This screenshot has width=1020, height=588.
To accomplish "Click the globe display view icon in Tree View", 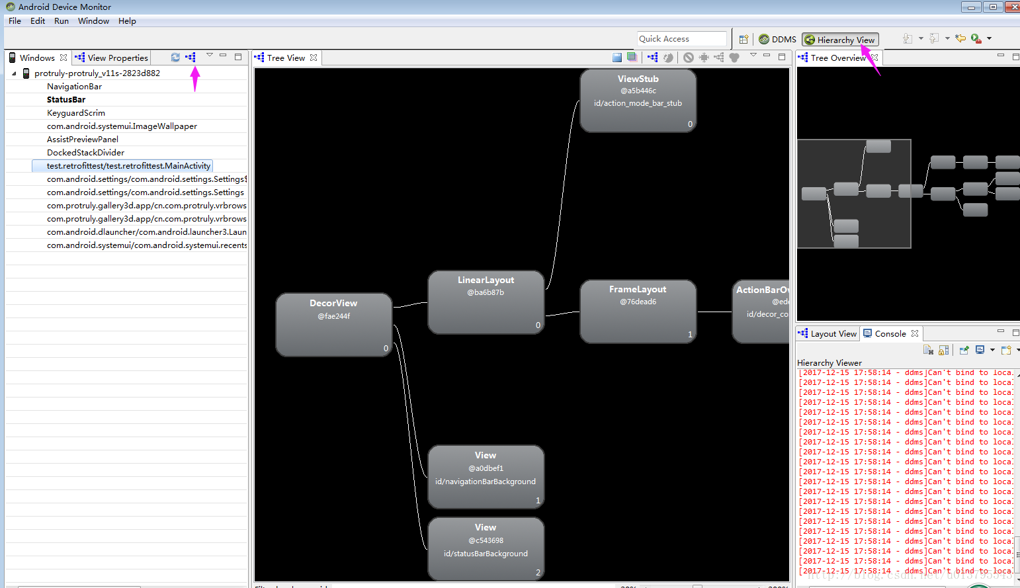I will point(668,58).
